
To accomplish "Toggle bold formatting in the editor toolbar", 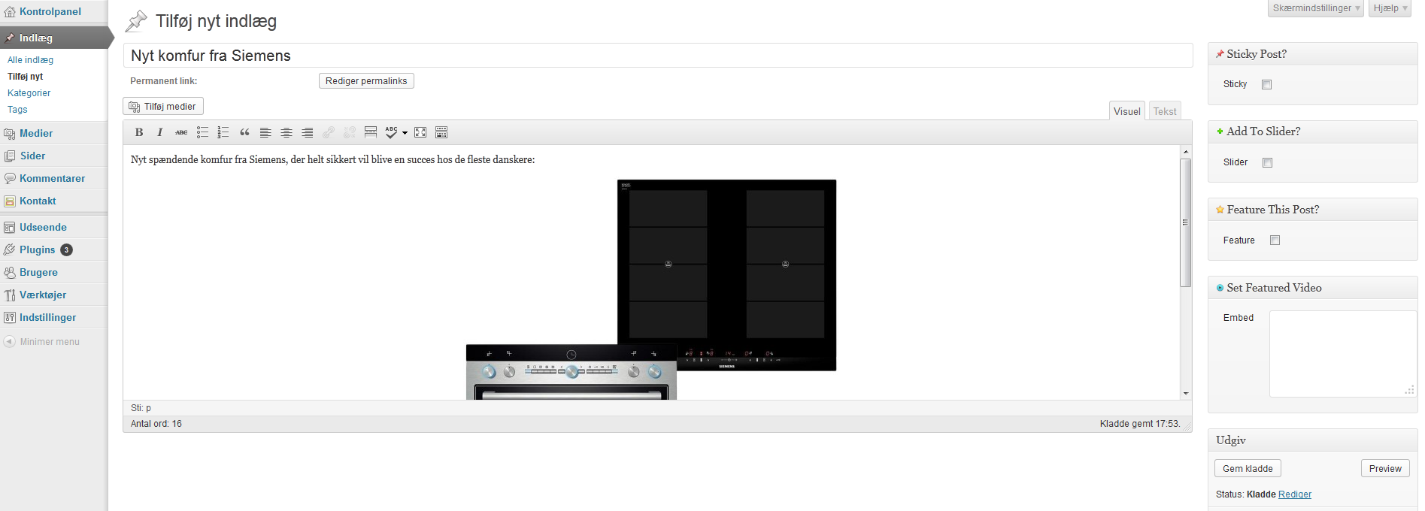I will pyautogui.click(x=139, y=132).
